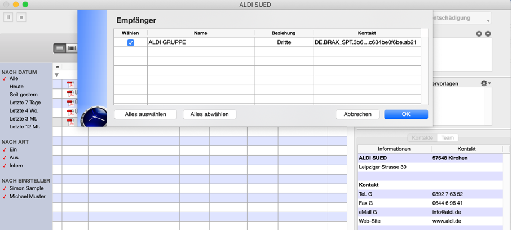The width and height of the screenshot is (512, 231).
Task: Click the stop button in the toolbar
Action: click(x=21, y=17)
